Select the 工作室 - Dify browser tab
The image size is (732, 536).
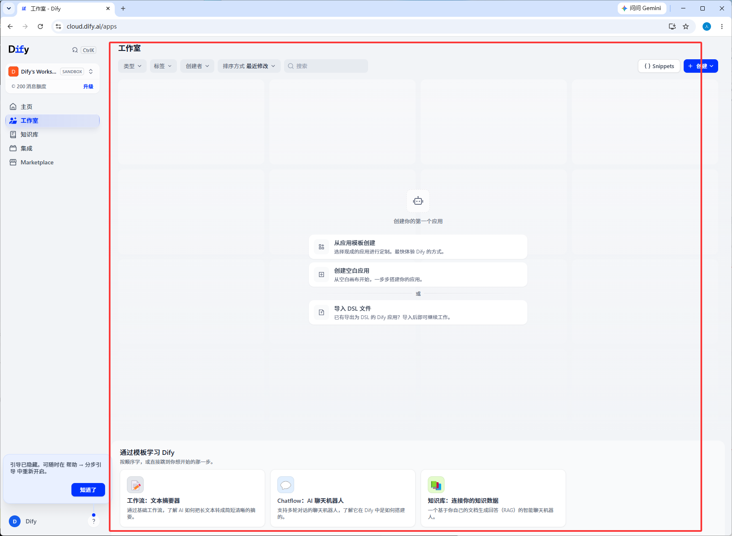[x=66, y=8]
